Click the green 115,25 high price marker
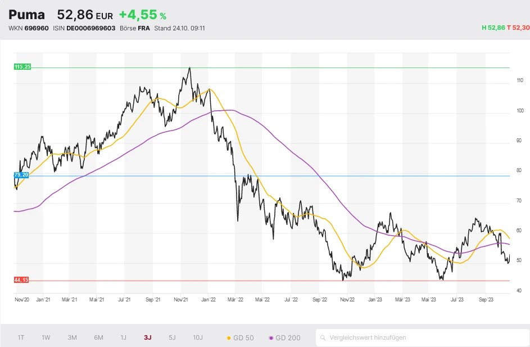The image size is (530, 347). [22, 67]
